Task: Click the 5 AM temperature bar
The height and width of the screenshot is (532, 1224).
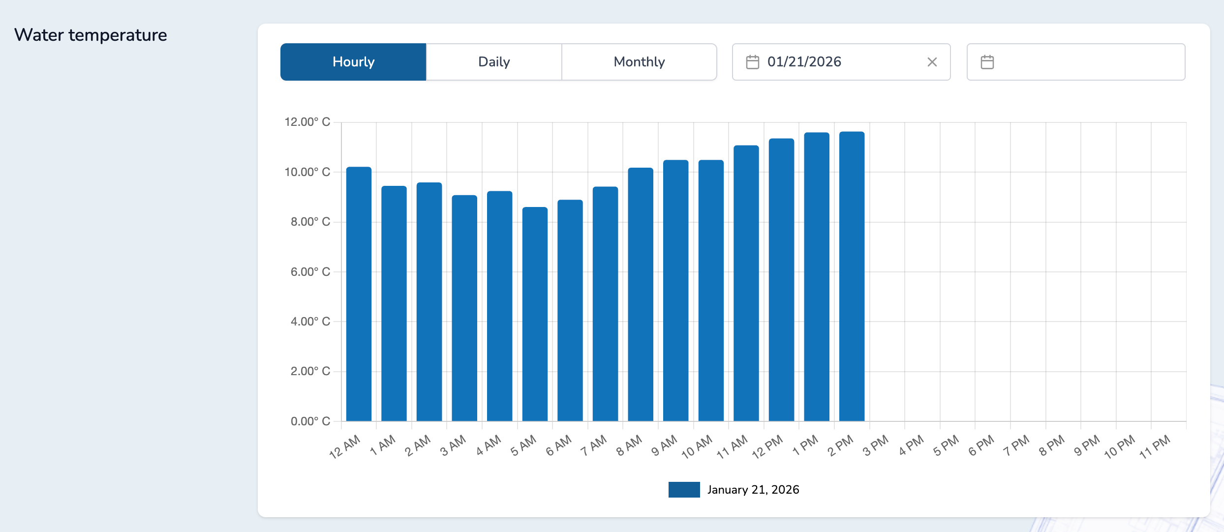Action: coord(535,315)
